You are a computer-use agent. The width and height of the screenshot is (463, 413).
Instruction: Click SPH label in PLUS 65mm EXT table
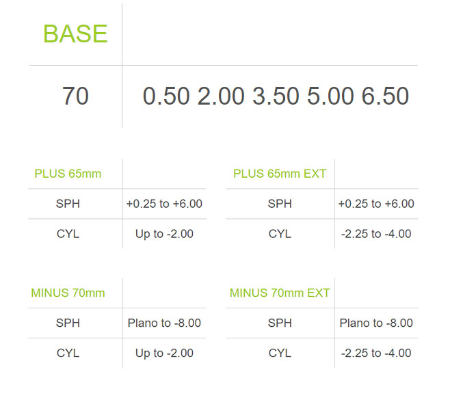pos(280,204)
